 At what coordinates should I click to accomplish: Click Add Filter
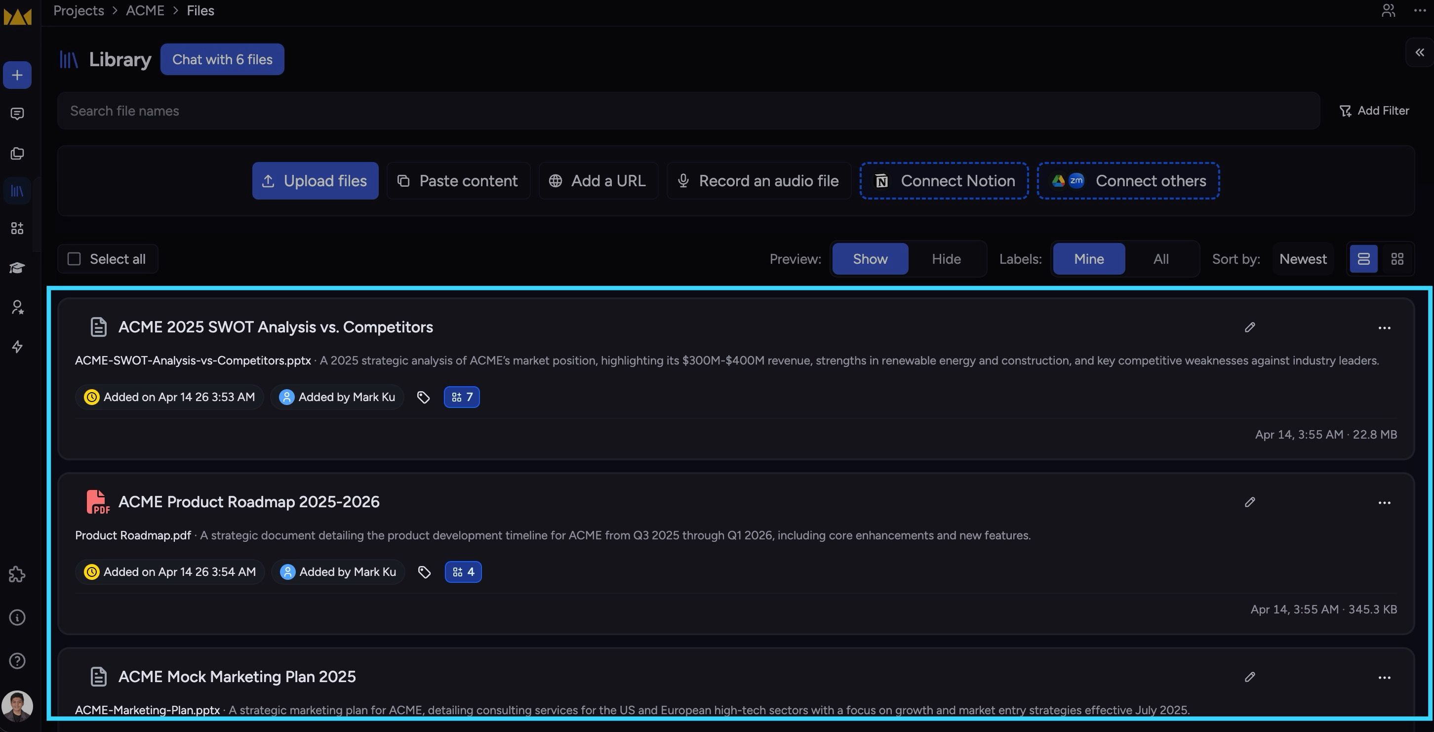(x=1374, y=111)
